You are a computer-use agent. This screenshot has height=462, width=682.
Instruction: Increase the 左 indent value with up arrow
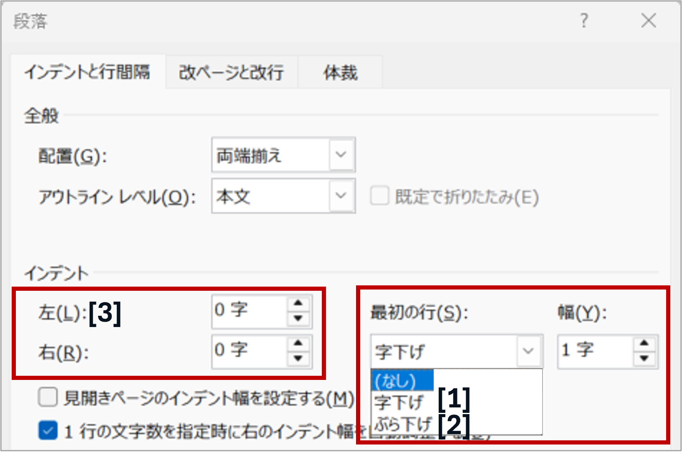coord(298,303)
